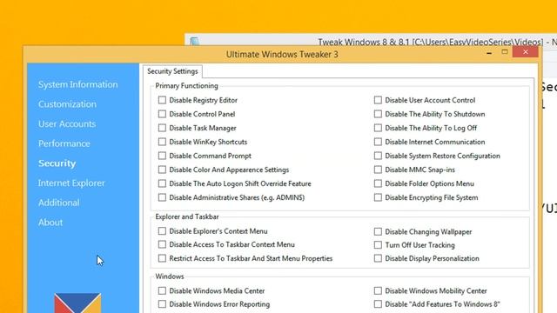Tick Disable Folder Options Menu
The width and height of the screenshot is (557, 313).
coord(378,183)
